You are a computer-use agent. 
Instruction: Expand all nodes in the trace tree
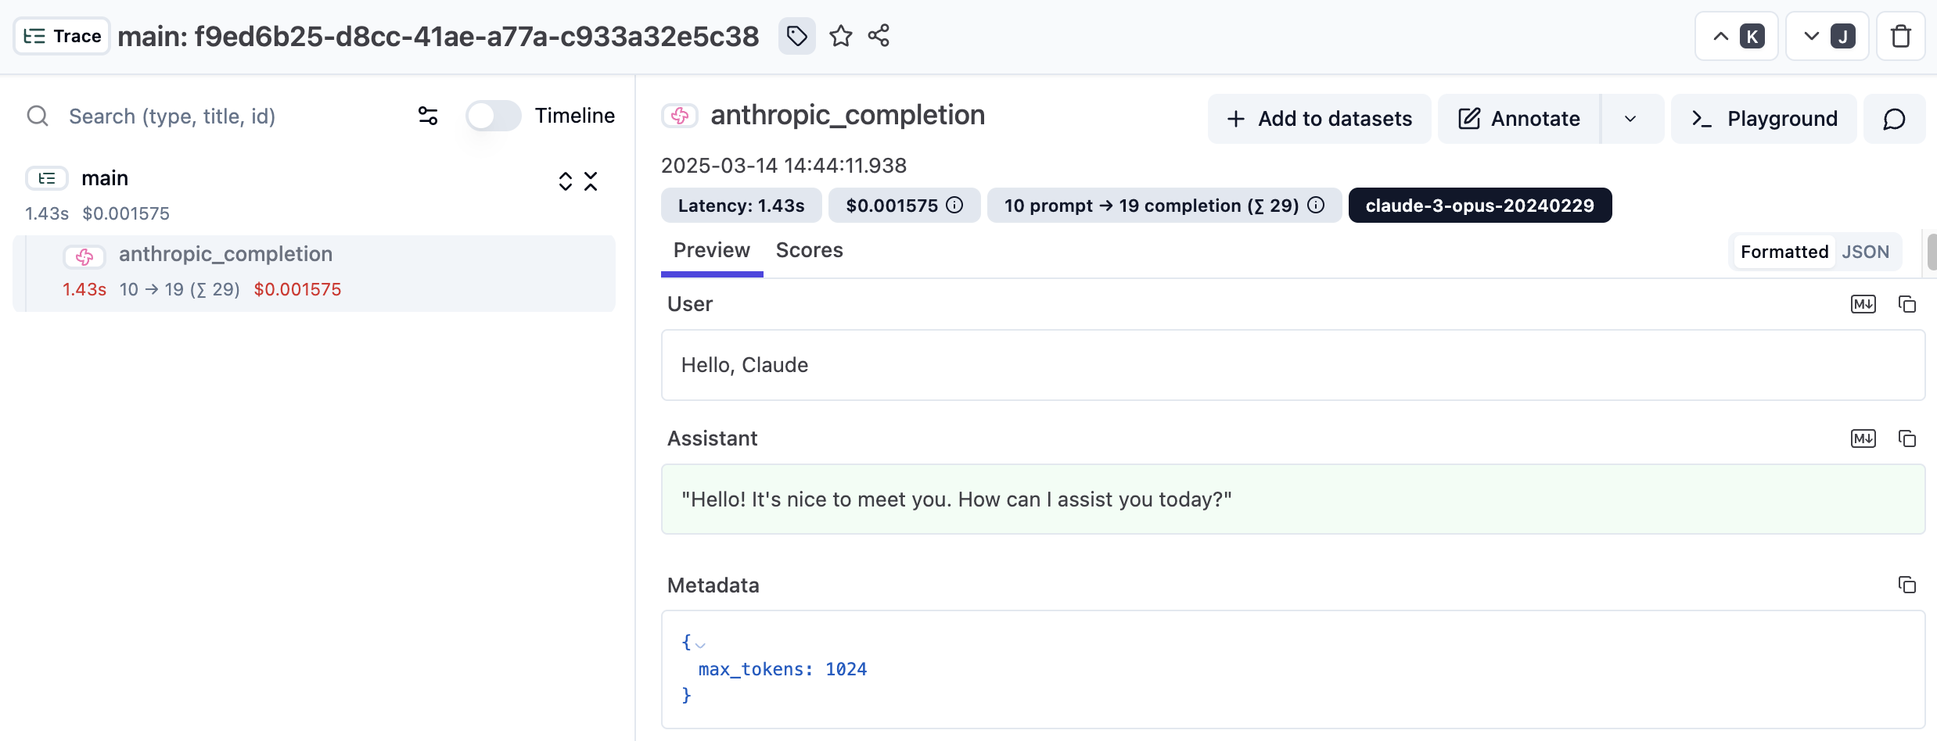pyautogui.click(x=566, y=181)
